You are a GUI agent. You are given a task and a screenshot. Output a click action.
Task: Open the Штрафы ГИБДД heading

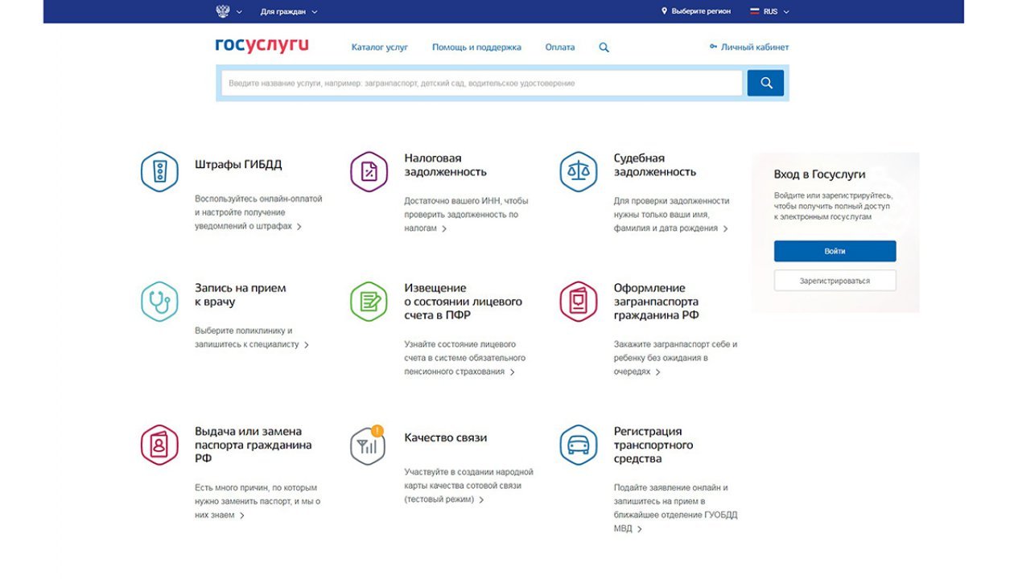click(238, 165)
